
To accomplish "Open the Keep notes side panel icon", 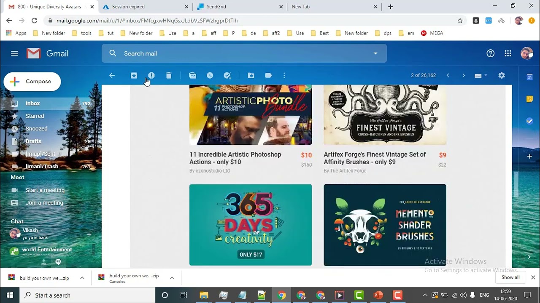I will 529,99.
